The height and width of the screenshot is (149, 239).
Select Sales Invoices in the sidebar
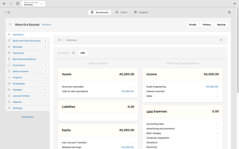click(20, 72)
